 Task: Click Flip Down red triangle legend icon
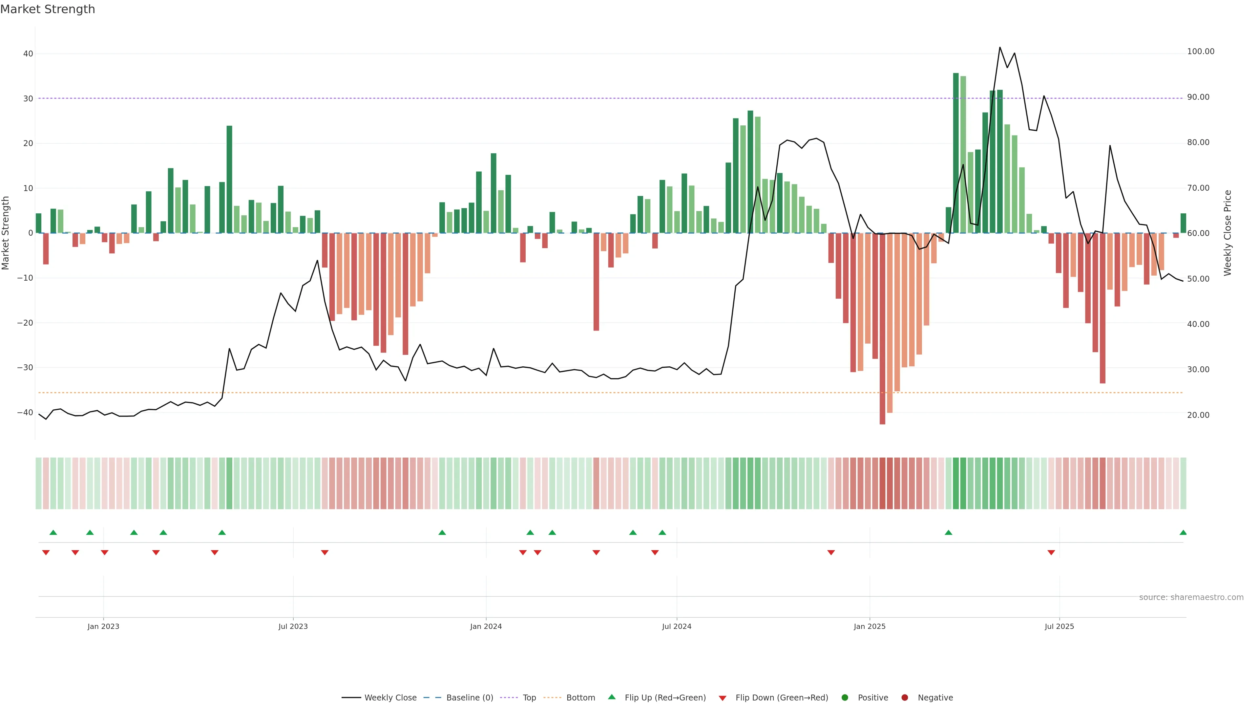(723, 698)
